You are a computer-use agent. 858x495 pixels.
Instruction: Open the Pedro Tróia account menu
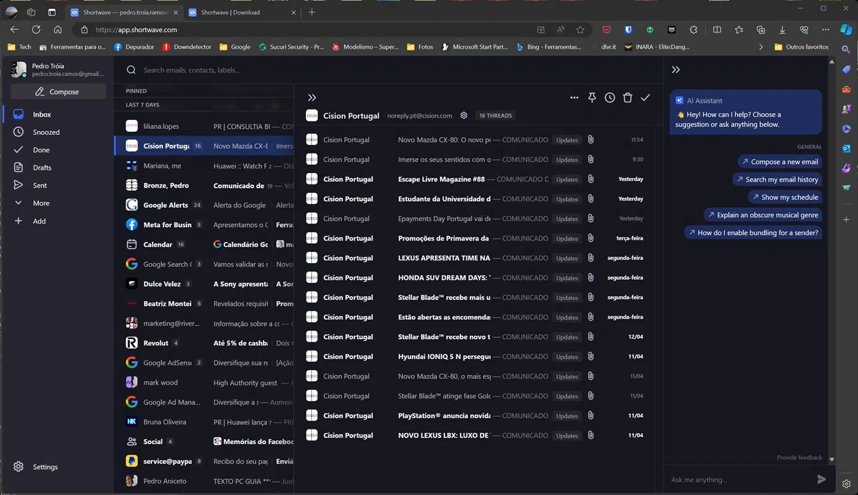click(x=58, y=69)
